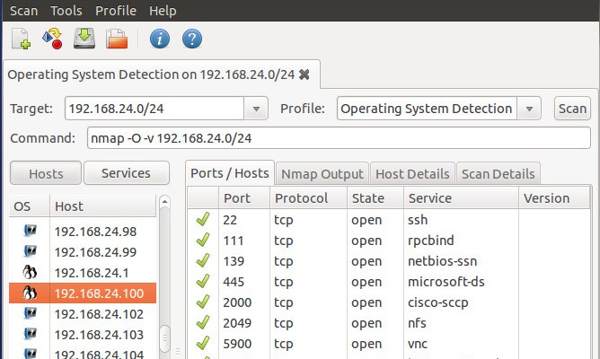Sort hosts by the Host column header

[x=103, y=206]
